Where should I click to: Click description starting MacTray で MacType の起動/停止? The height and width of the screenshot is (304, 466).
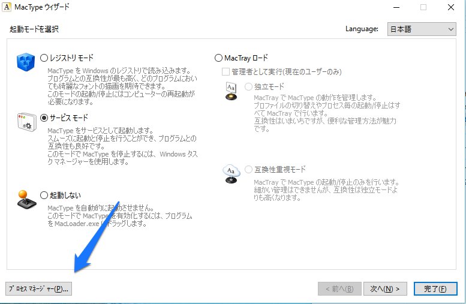[x=326, y=190]
